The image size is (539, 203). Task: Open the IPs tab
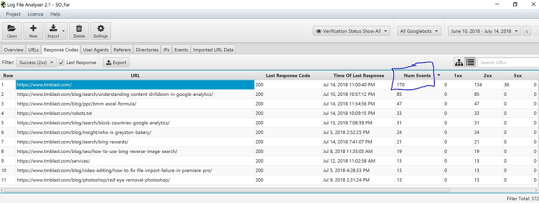[x=167, y=50]
